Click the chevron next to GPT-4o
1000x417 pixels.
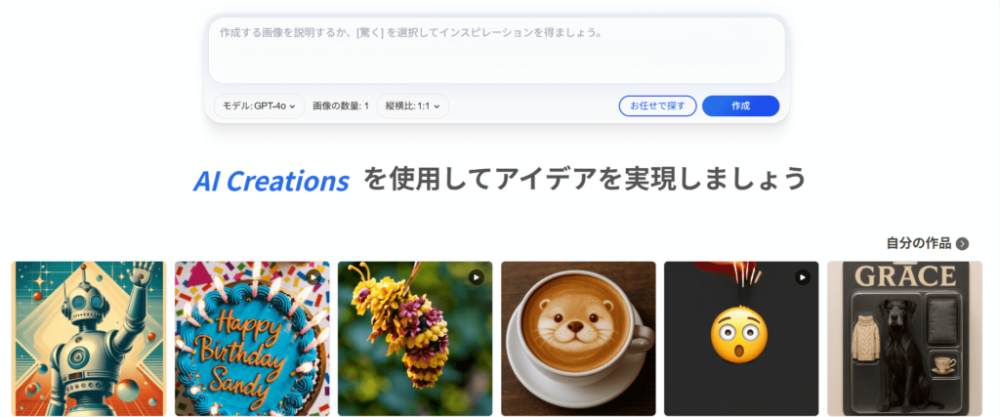[x=292, y=107]
